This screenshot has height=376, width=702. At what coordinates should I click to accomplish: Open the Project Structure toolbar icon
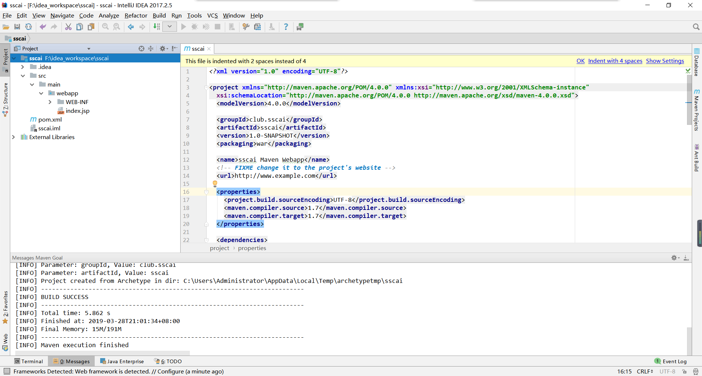pos(257,27)
